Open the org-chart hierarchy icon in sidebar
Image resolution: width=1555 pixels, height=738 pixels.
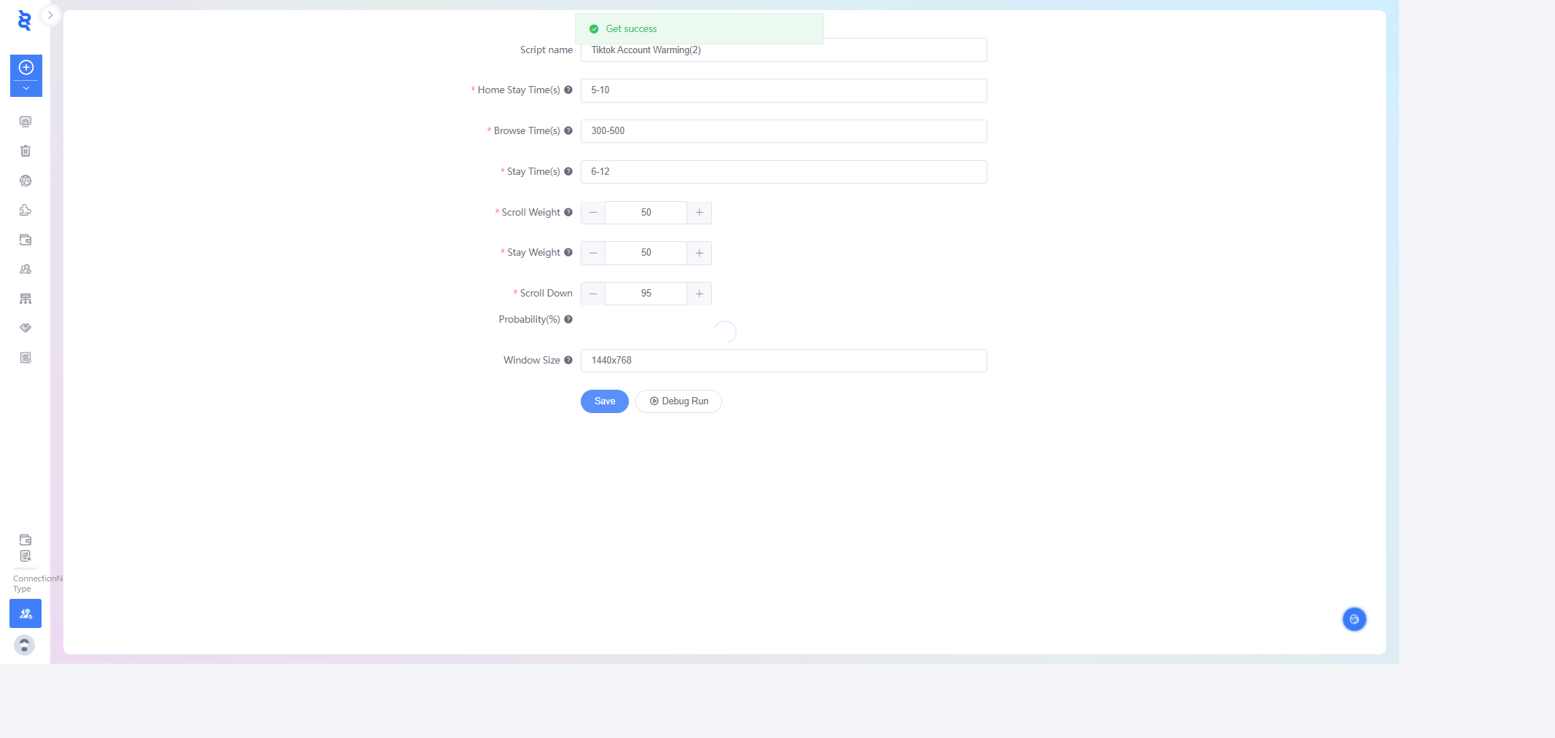(x=26, y=299)
